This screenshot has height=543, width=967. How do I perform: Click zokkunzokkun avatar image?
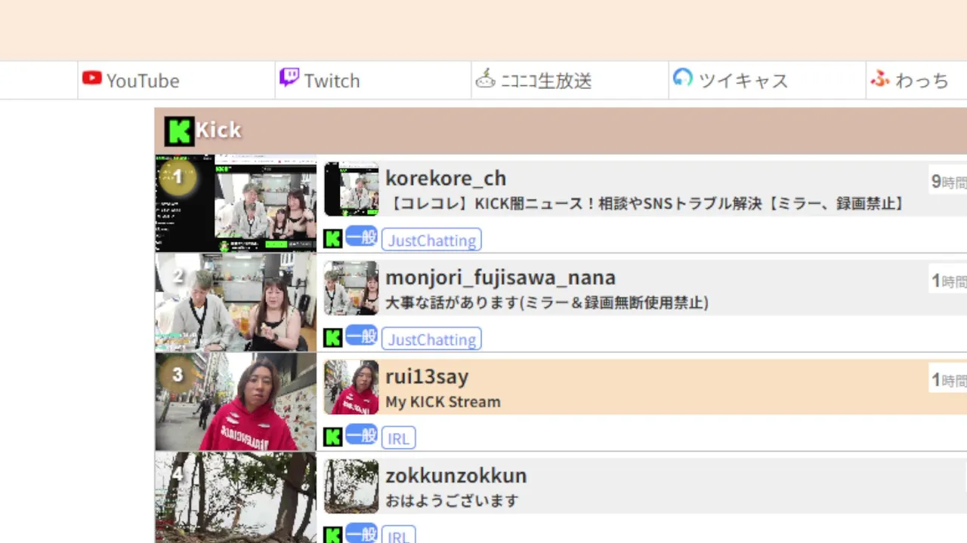tap(351, 486)
